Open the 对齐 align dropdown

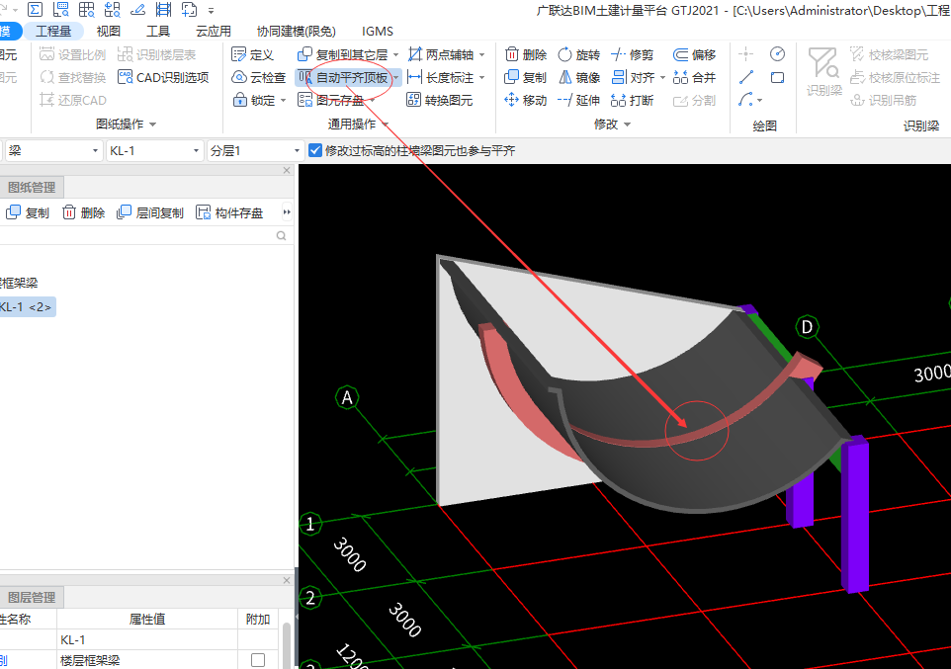tap(662, 77)
